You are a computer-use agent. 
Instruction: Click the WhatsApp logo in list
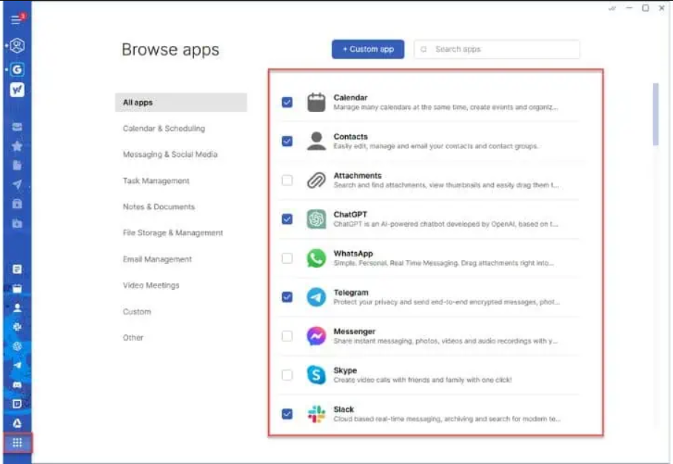[x=316, y=258]
